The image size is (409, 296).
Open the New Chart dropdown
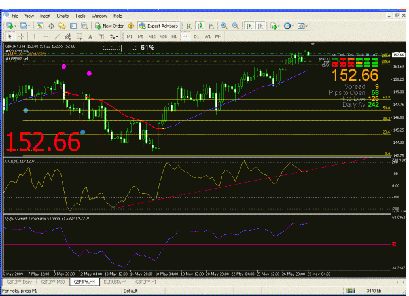[11, 26]
